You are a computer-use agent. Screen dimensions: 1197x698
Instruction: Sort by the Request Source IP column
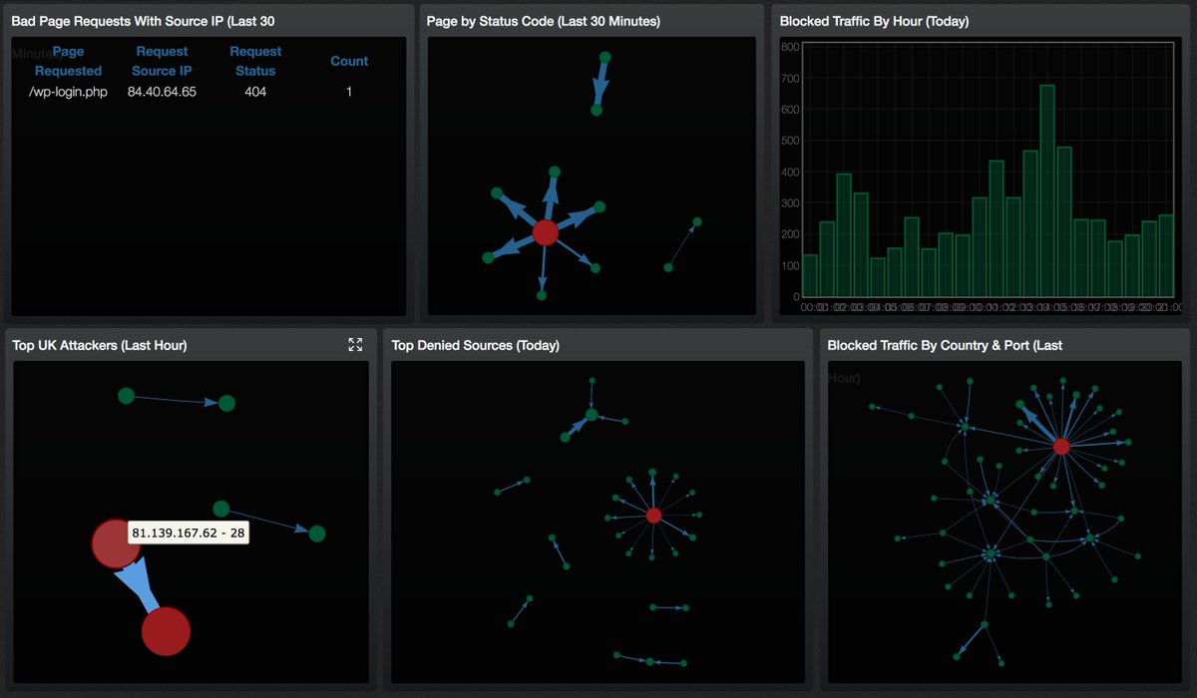click(x=162, y=61)
